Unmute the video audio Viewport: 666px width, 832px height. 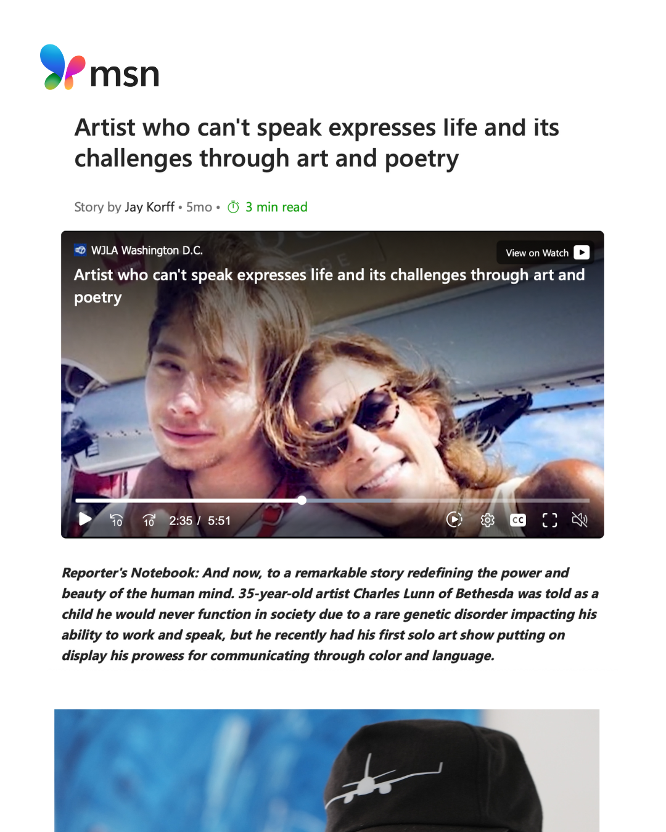tap(580, 520)
